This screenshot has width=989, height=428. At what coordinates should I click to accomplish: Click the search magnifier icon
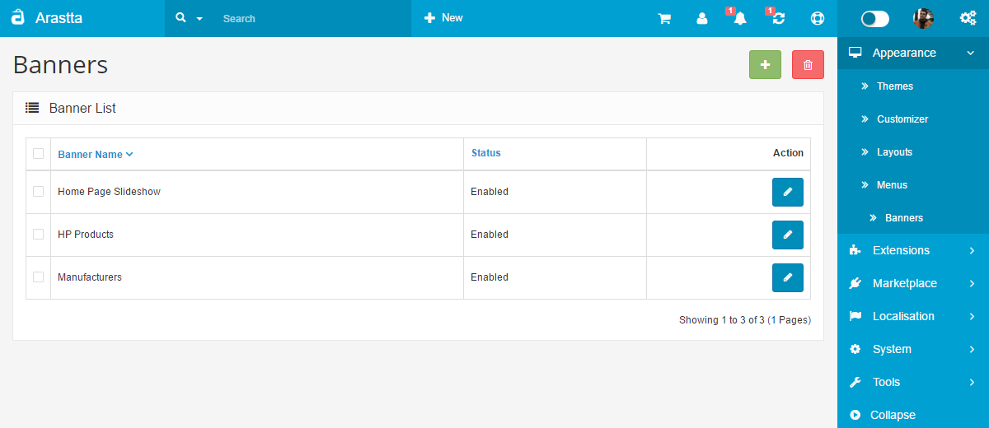coord(181,17)
